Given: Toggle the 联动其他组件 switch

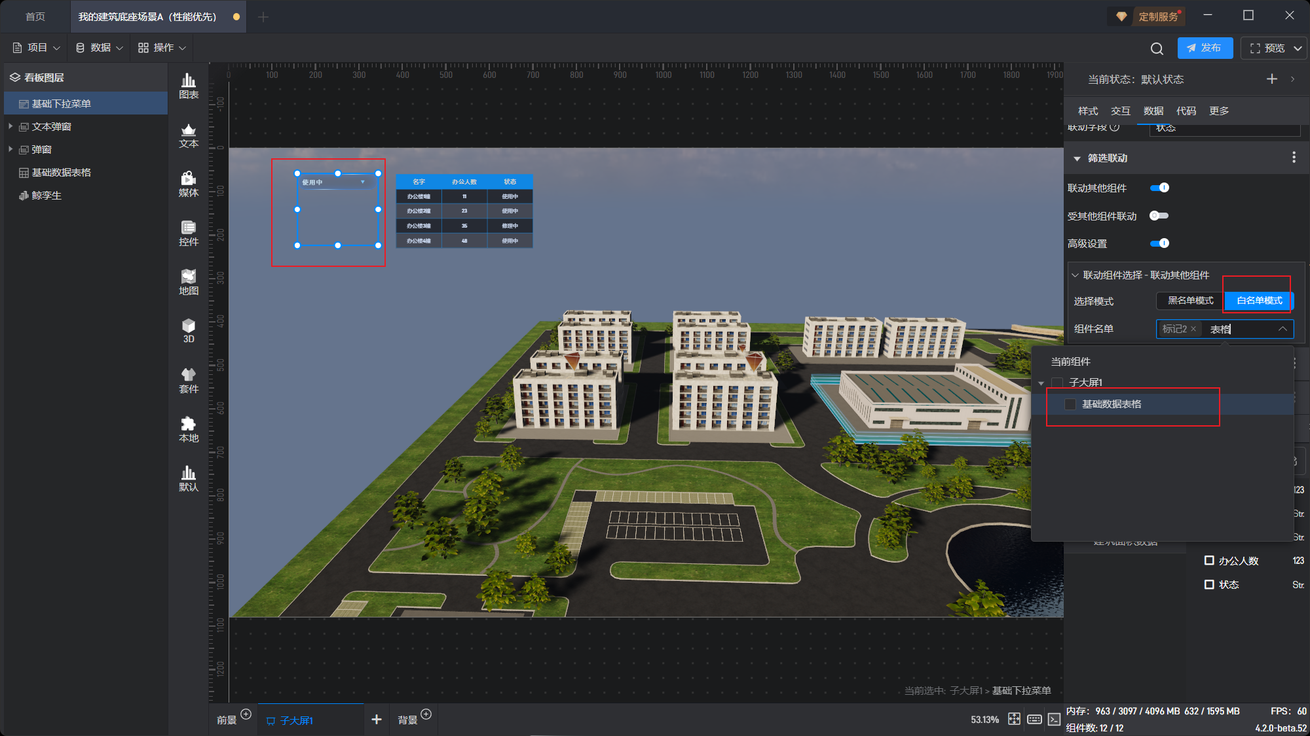Looking at the screenshot, I should pyautogui.click(x=1159, y=188).
